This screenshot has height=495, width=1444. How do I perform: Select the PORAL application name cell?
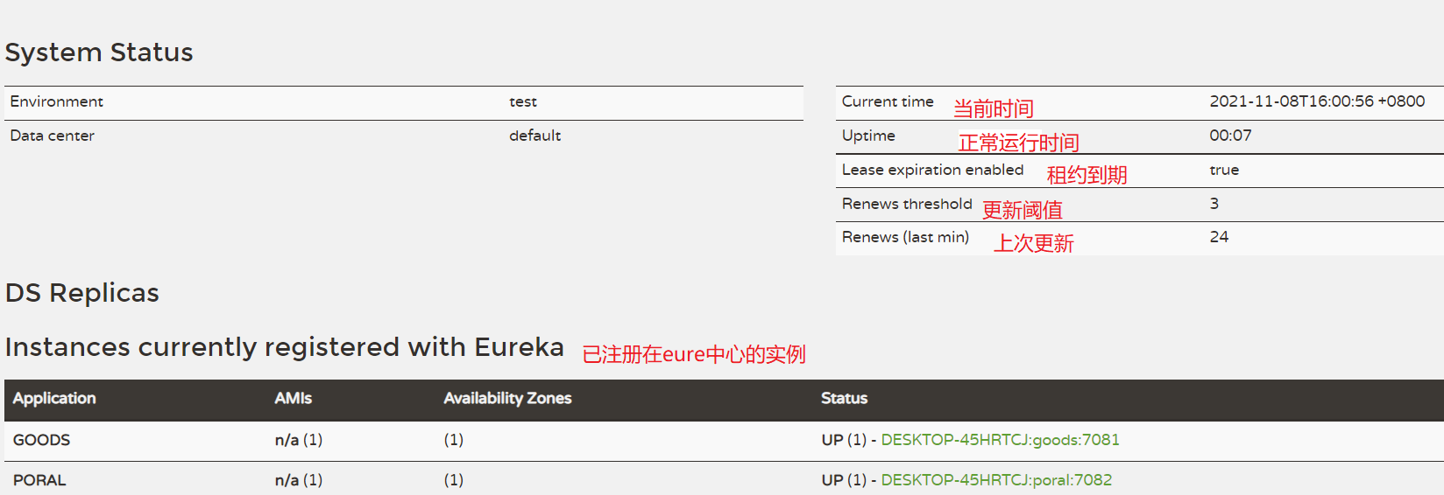pos(39,480)
